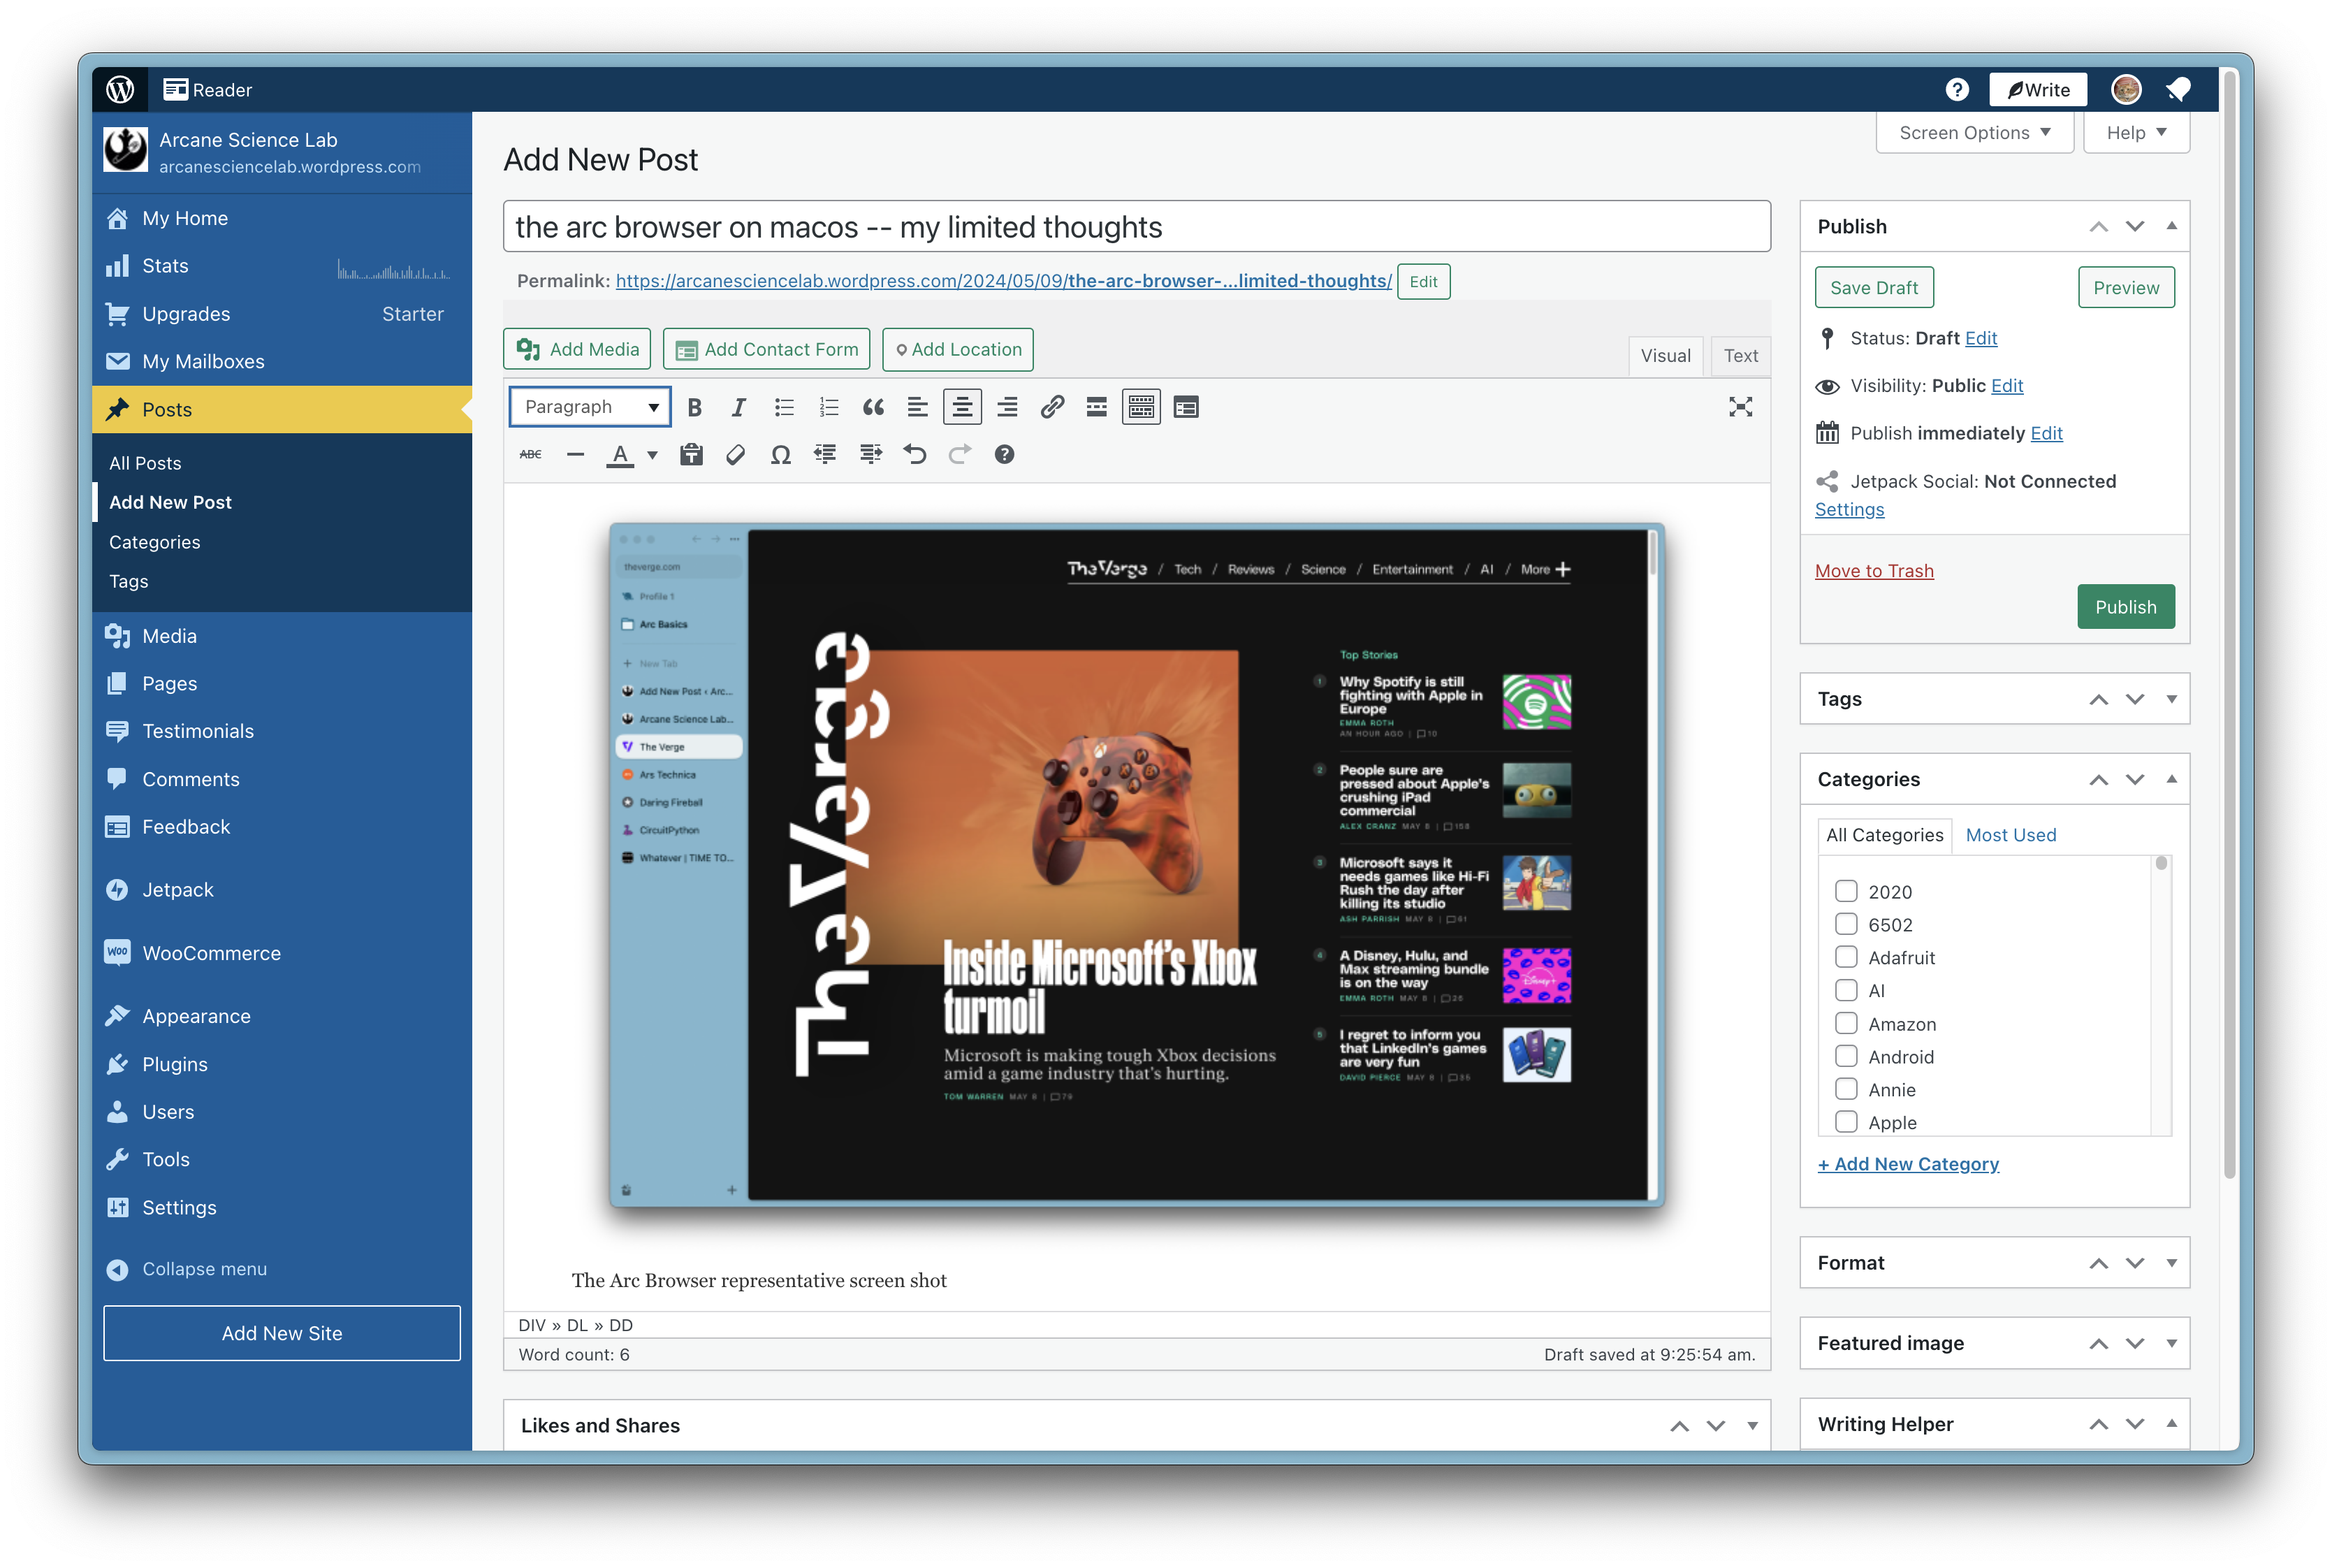Open the user avatar profile
Viewport: 2332px width, 1568px height.
[x=2126, y=90]
